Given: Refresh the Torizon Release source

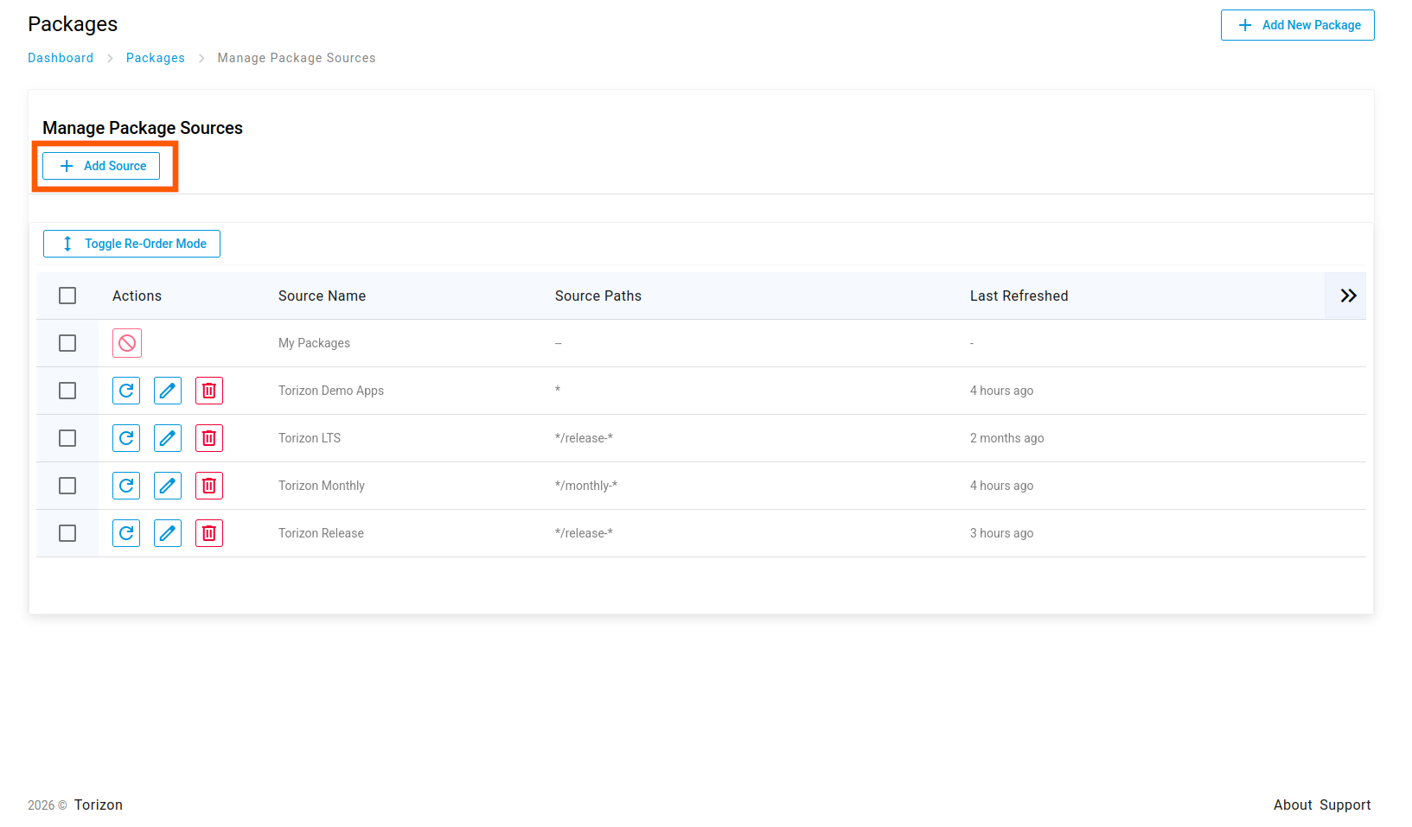Looking at the screenshot, I should [126, 533].
